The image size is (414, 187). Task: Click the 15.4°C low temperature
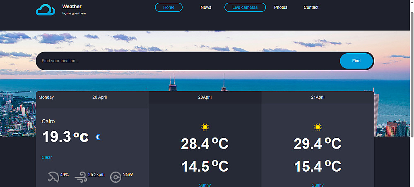click(x=318, y=166)
